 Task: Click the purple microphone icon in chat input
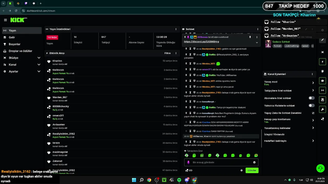pyautogui.click(x=188, y=162)
